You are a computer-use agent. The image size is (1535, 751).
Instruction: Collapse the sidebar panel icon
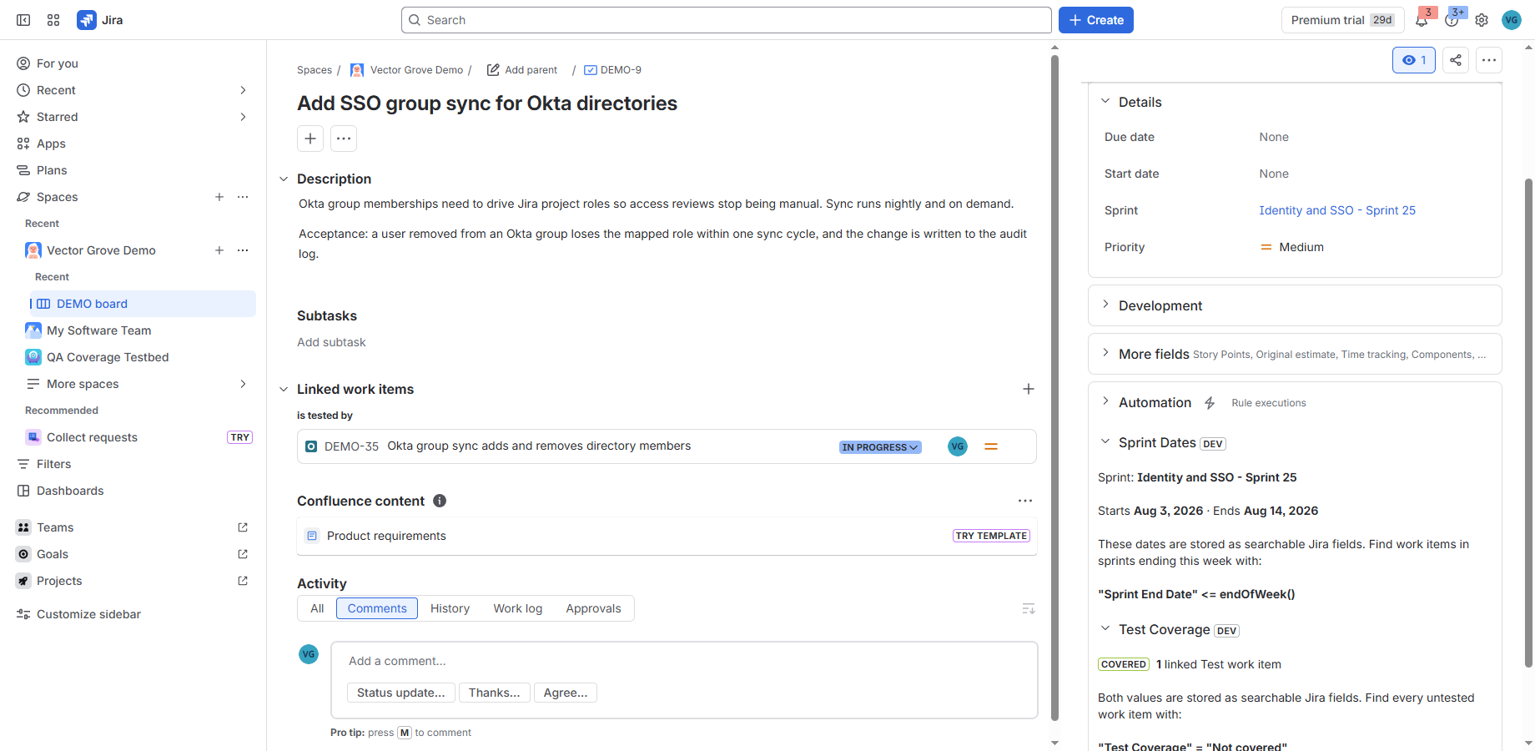point(23,20)
